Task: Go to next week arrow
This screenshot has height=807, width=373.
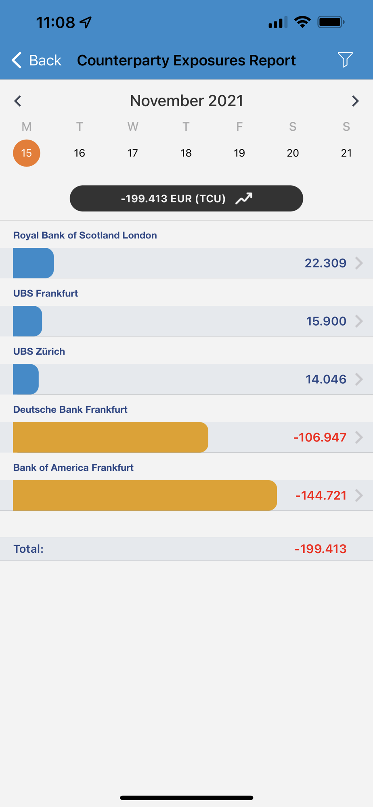Action: tap(355, 101)
